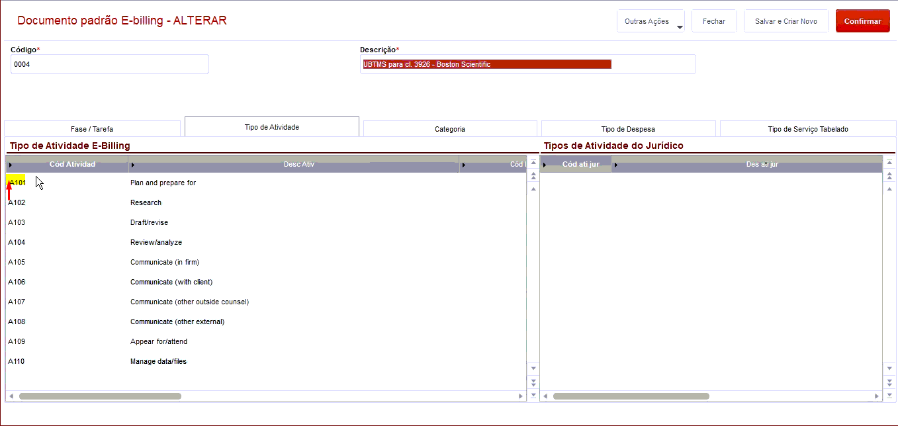The width and height of the screenshot is (898, 426).
Task: Click the arrow on Cód ati jur column header
Action: pos(545,165)
